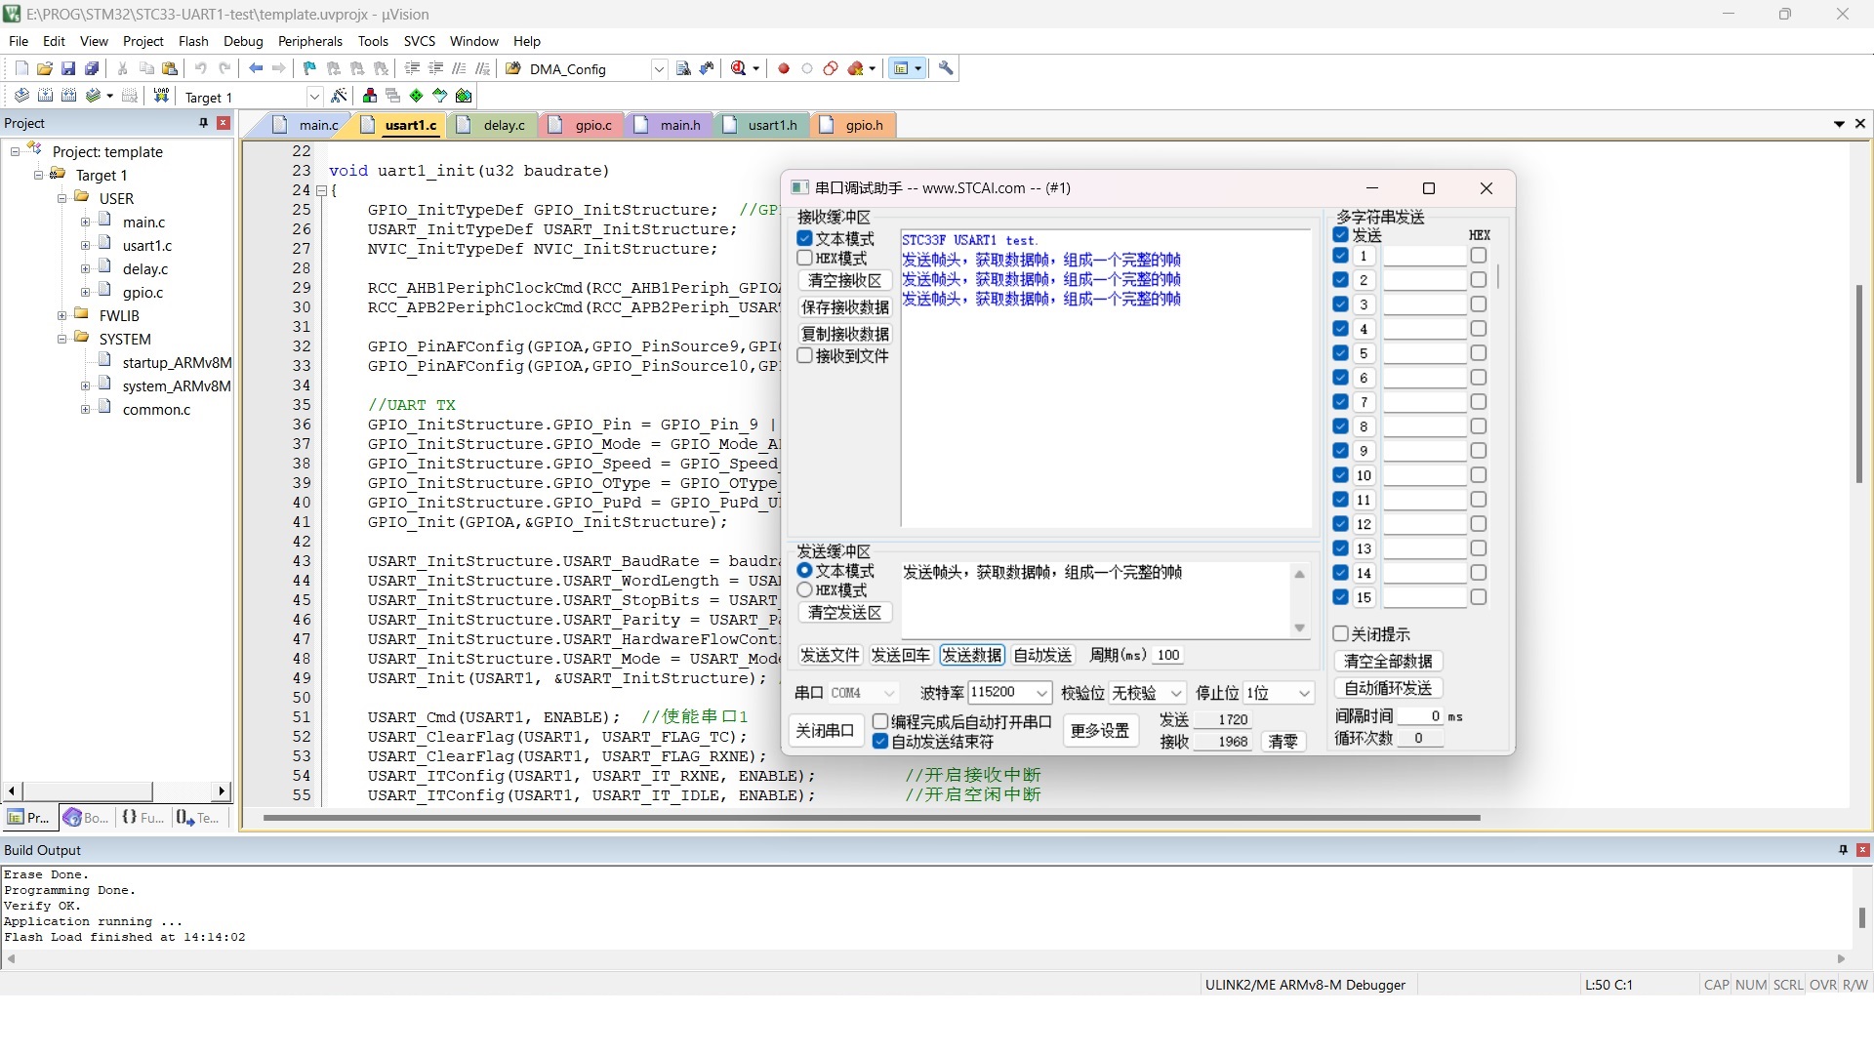
Task: Click the green Manage Run-Time Environment icon
Action: tap(417, 96)
